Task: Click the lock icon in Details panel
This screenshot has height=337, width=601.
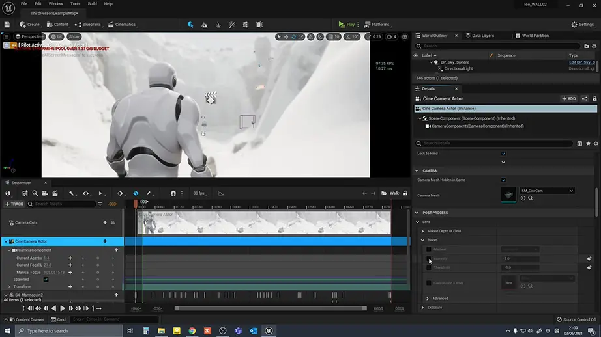Action: tap(594, 98)
